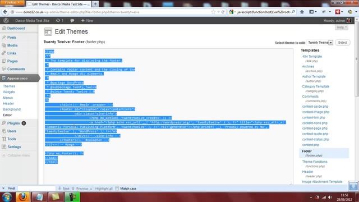Open the Links menu in sidebar
This screenshot has height=202, width=359.
(x=11, y=53)
